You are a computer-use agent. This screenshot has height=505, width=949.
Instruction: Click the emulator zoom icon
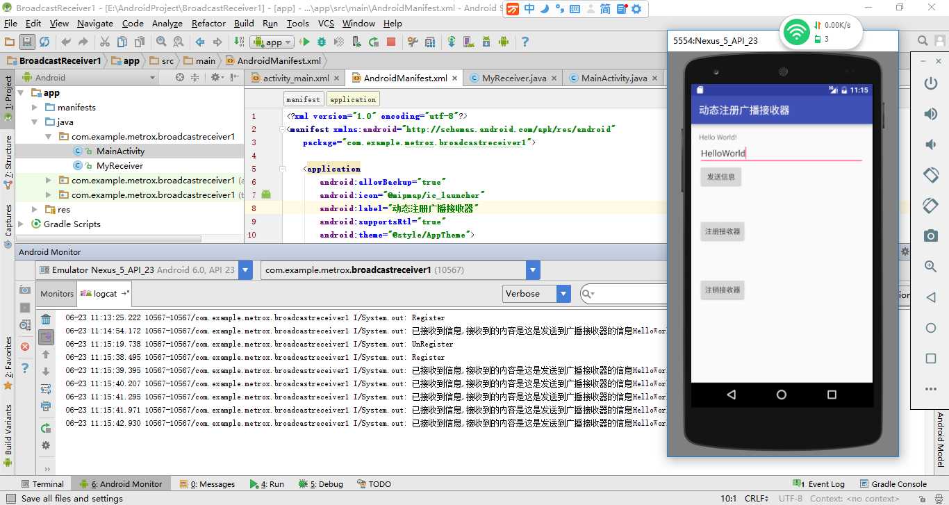coord(931,266)
